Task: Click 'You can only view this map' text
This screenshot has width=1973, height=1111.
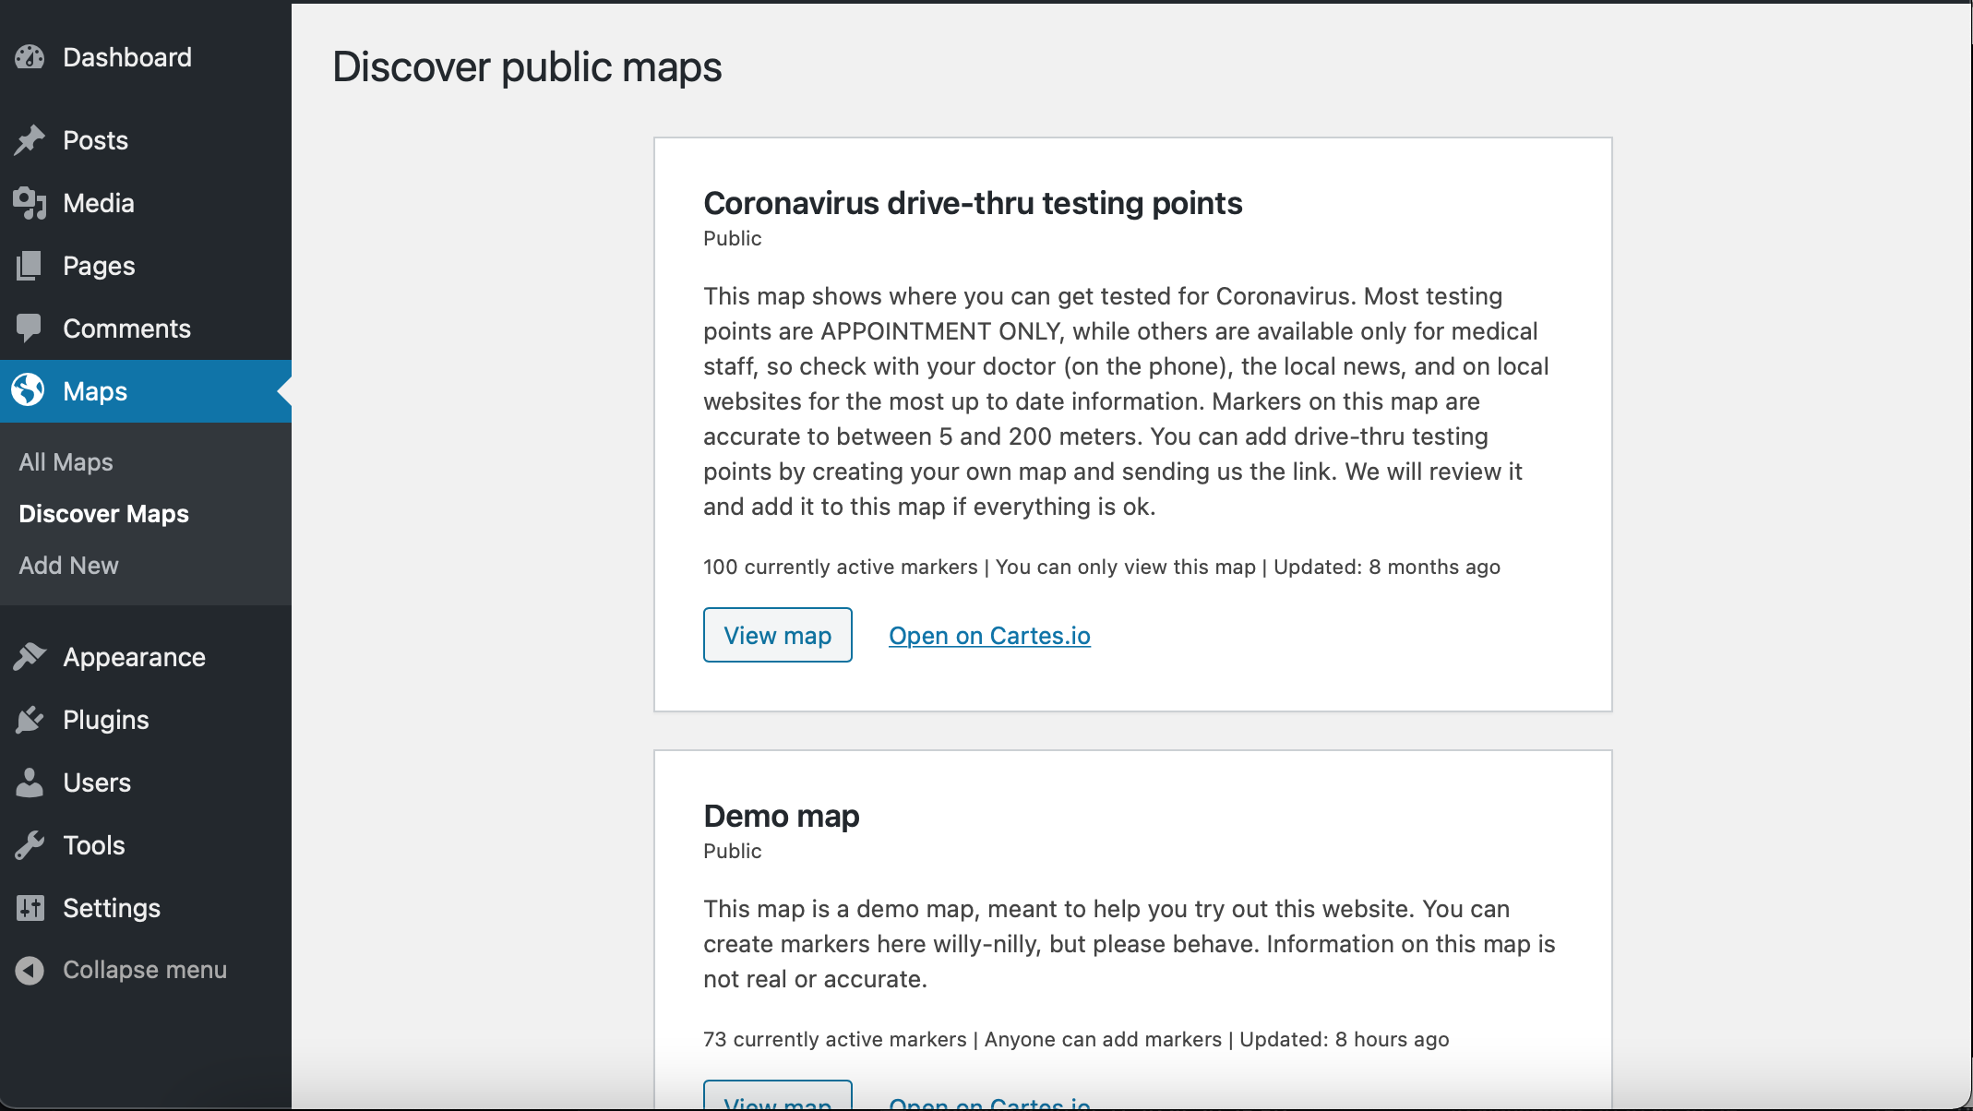Action: 1126,567
